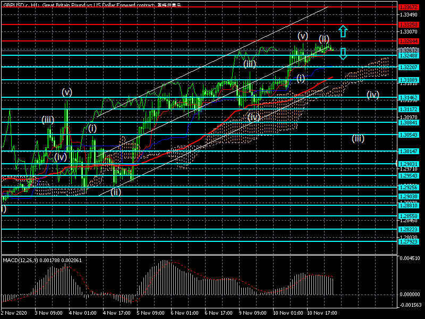This screenshot has height=319, width=425.
Task: Click the 2 Nov 2020 date axis label
Action: coord(15,313)
